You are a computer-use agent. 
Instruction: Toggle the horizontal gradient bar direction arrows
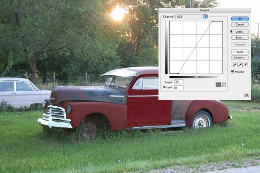click(196, 77)
